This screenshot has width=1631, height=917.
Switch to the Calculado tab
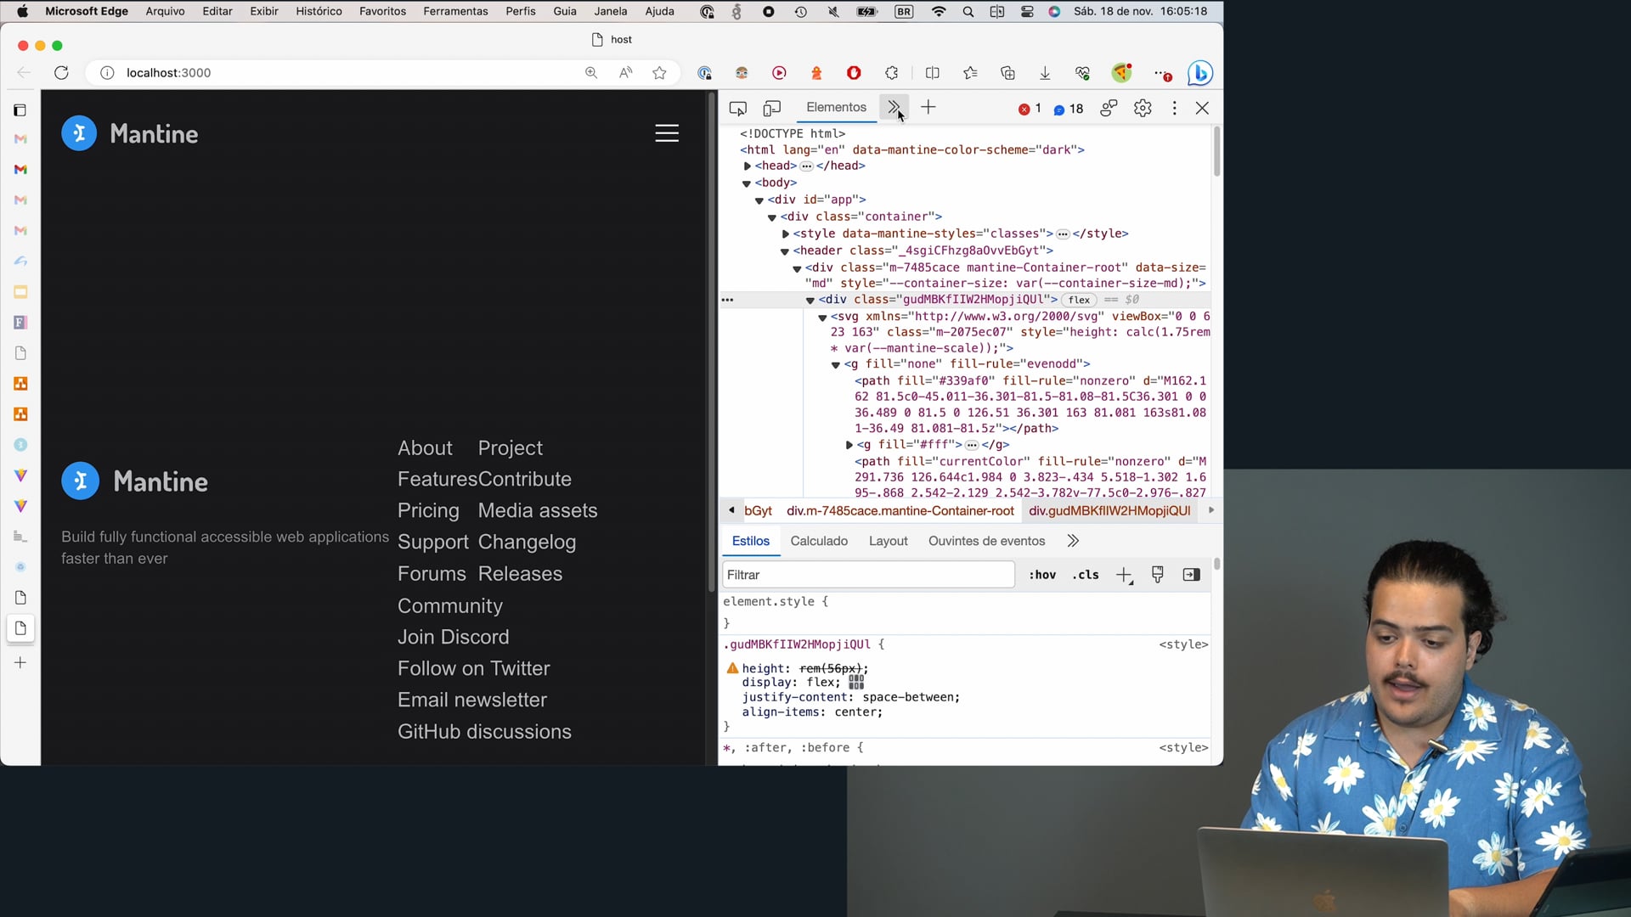point(819,541)
